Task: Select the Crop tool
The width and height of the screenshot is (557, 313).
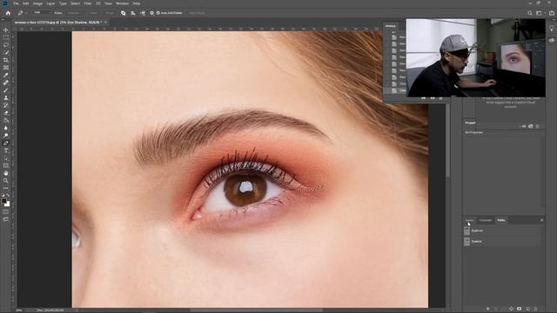Action: [x=6, y=60]
